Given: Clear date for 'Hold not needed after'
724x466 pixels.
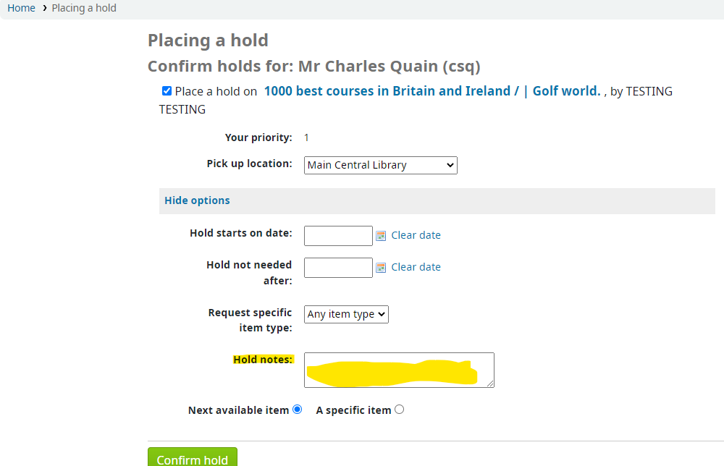Looking at the screenshot, I should point(416,267).
